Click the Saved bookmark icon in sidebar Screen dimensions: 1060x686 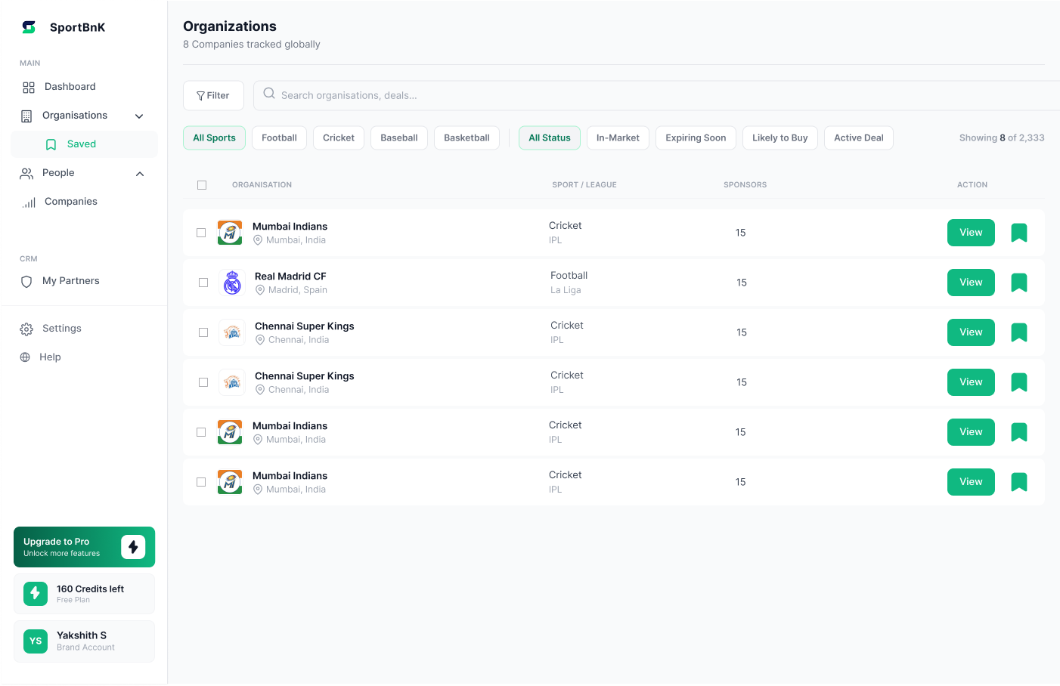(x=51, y=145)
